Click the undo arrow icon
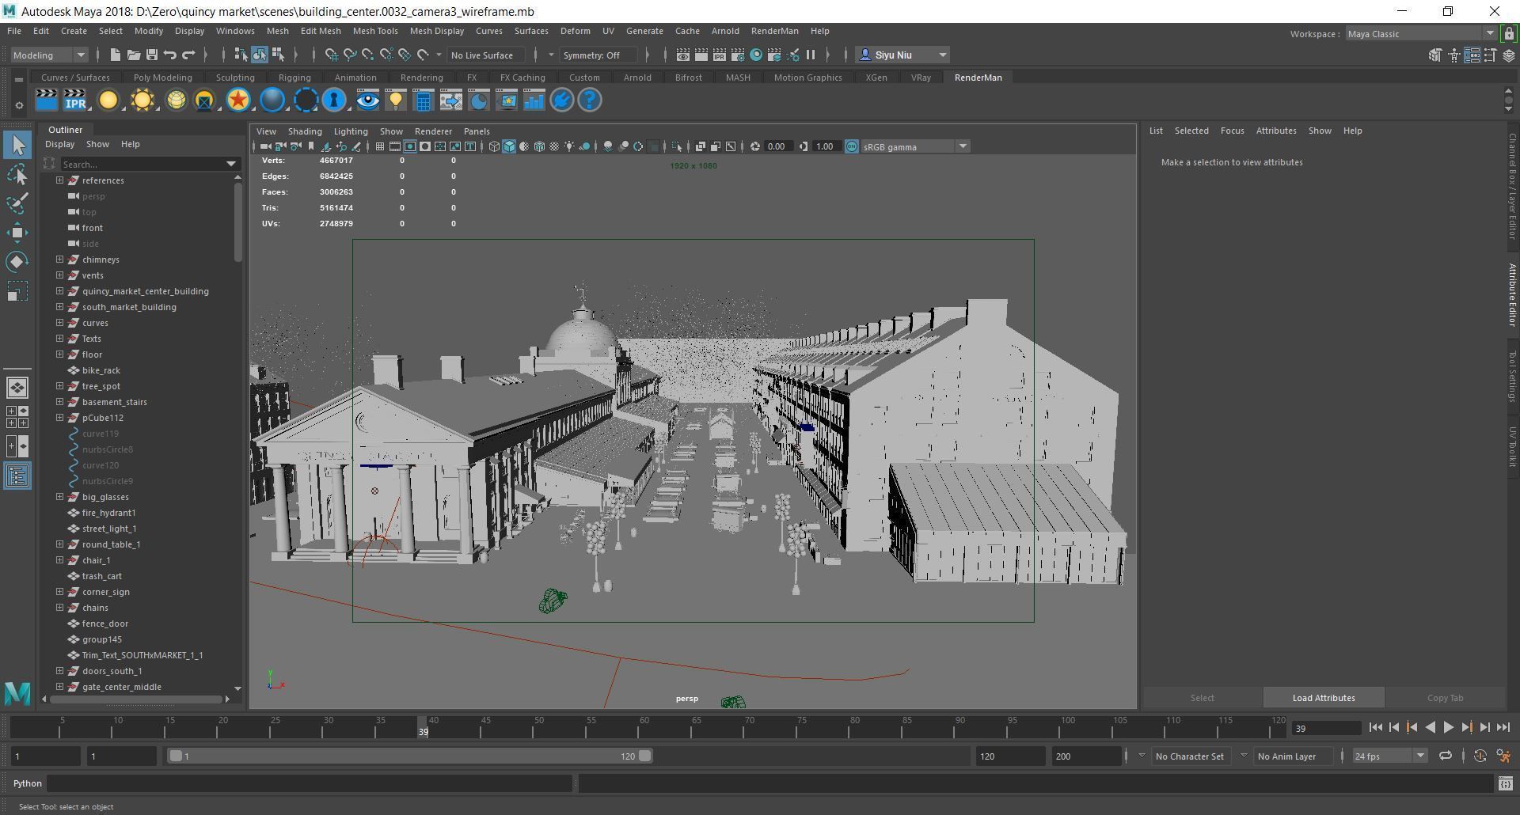The height and width of the screenshot is (815, 1520). pyautogui.click(x=170, y=55)
